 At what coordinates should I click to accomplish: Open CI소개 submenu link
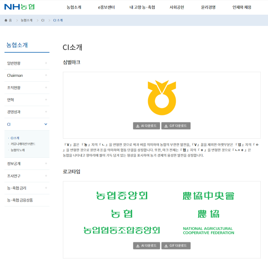15,138
